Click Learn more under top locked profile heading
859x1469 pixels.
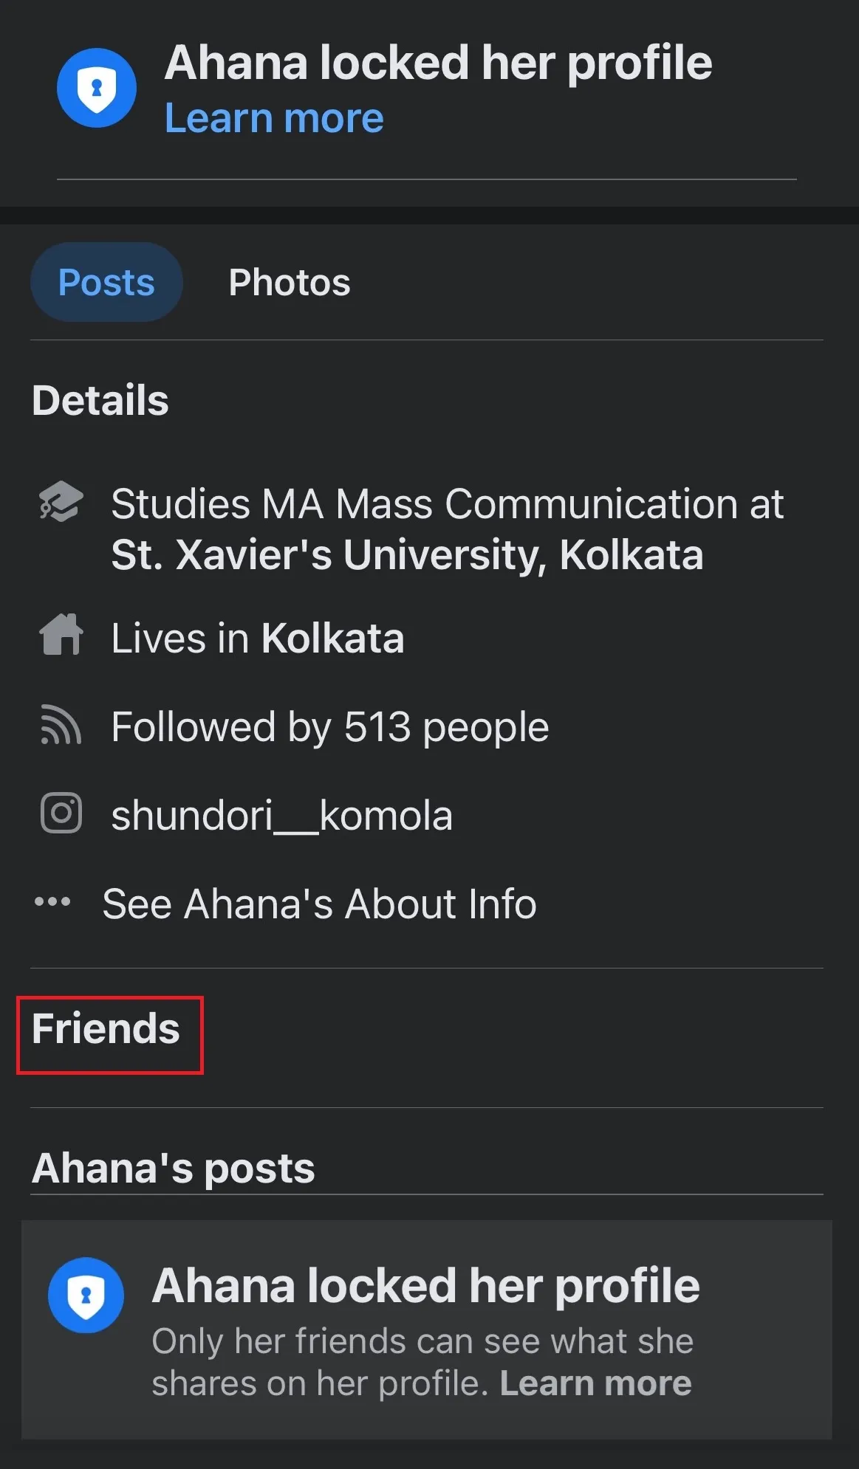(x=274, y=118)
